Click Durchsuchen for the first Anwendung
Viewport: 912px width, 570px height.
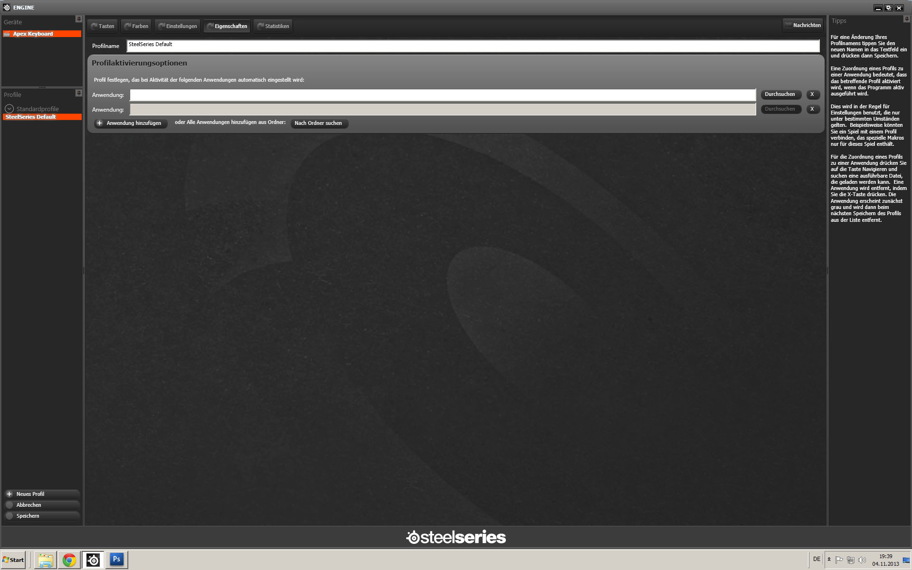point(780,95)
